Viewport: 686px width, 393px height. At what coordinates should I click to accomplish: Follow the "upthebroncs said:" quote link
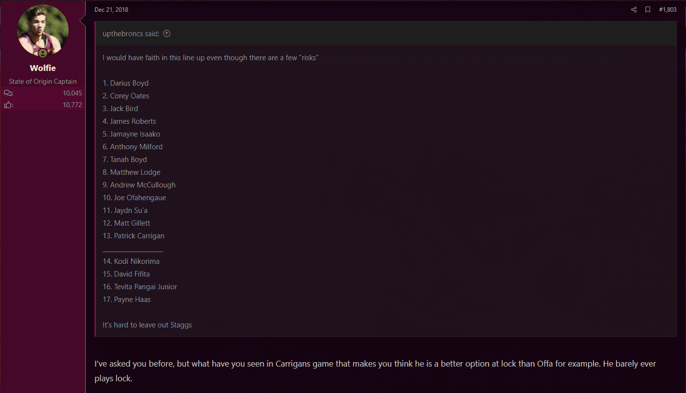point(131,34)
